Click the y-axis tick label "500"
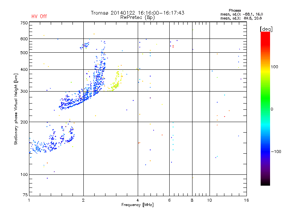The image size is (290, 218). pos(24,53)
